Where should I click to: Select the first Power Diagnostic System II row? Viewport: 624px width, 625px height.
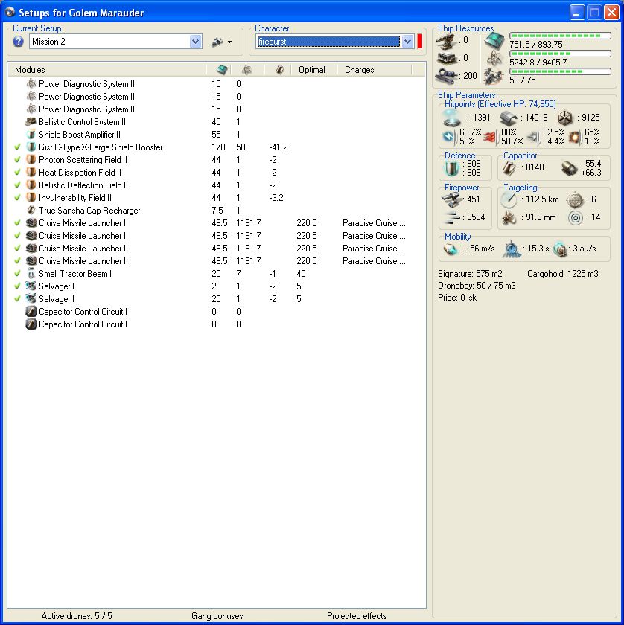(217, 84)
